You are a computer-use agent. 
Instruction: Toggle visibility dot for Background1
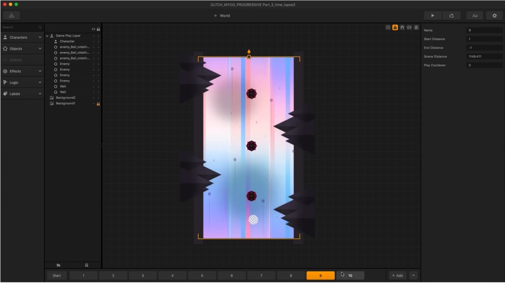click(x=94, y=104)
